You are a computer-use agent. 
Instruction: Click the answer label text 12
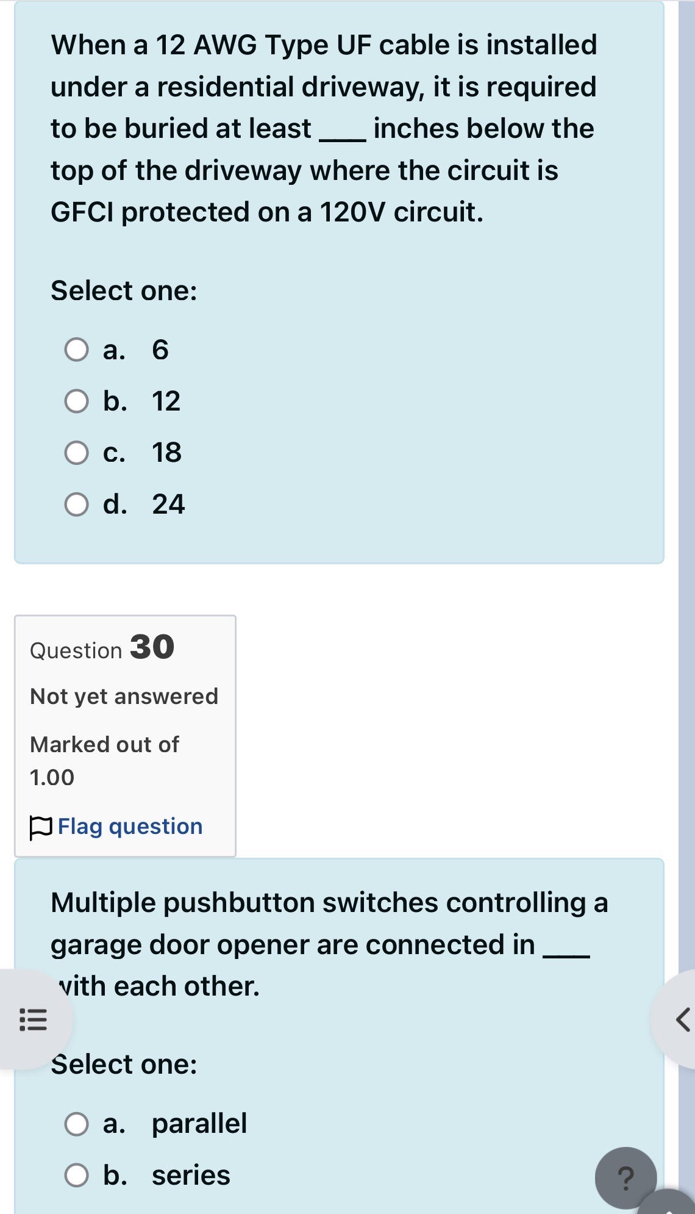(166, 401)
